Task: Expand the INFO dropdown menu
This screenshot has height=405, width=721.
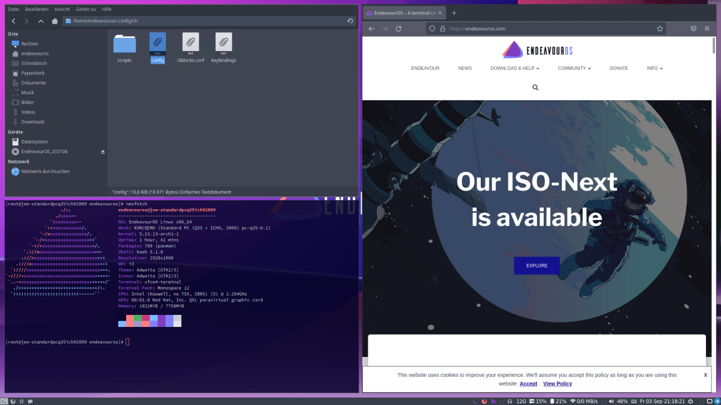Action: [654, 68]
